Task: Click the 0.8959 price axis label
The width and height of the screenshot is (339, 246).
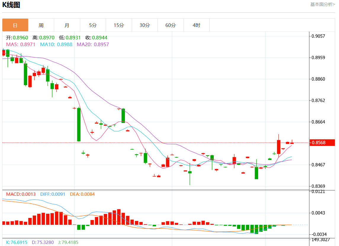Action: click(318, 58)
